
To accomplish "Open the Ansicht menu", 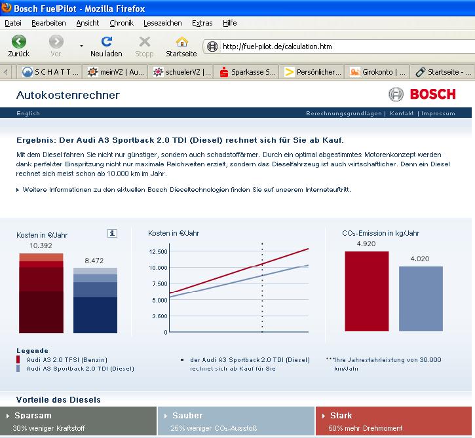I will click(x=88, y=23).
